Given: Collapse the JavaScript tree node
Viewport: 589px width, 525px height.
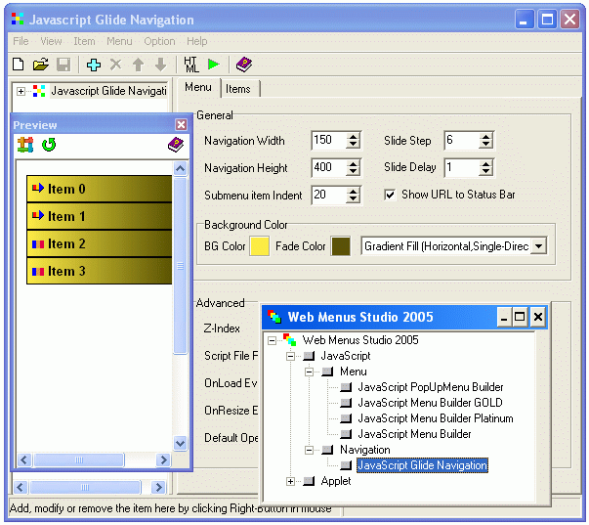Looking at the screenshot, I should coord(290,356).
